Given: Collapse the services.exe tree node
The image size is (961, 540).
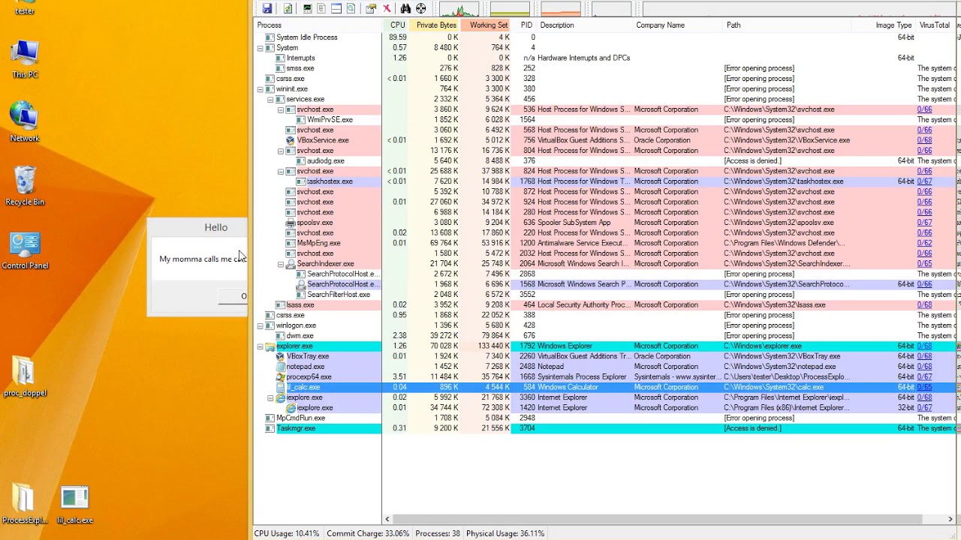Looking at the screenshot, I should pyautogui.click(x=270, y=99).
